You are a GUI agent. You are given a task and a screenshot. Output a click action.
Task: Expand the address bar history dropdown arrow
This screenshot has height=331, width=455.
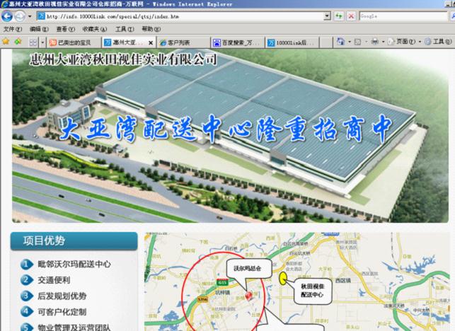point(327,16)
